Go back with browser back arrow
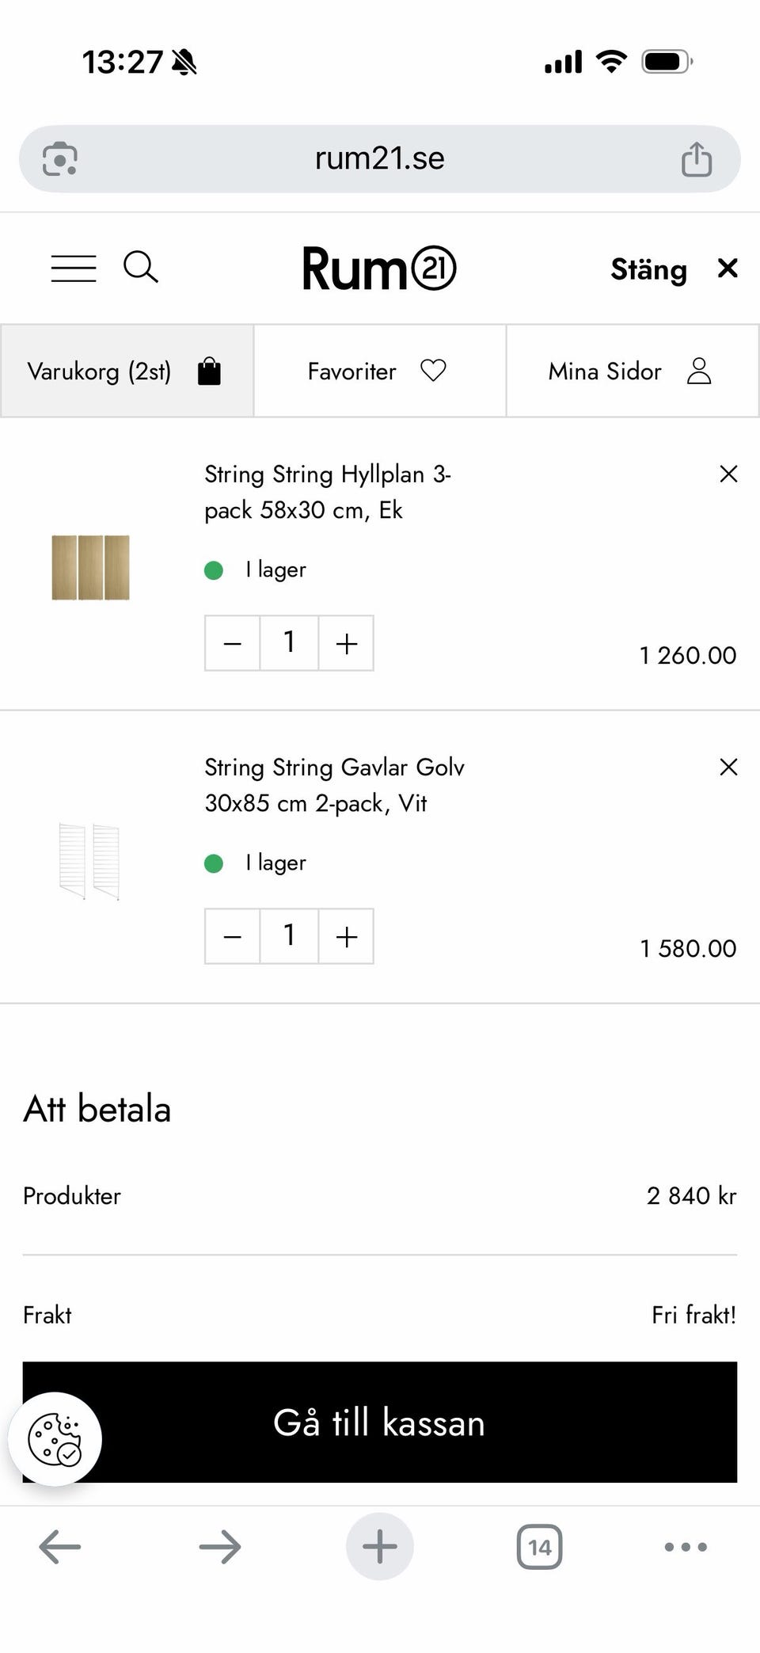 coord(60,1547)
